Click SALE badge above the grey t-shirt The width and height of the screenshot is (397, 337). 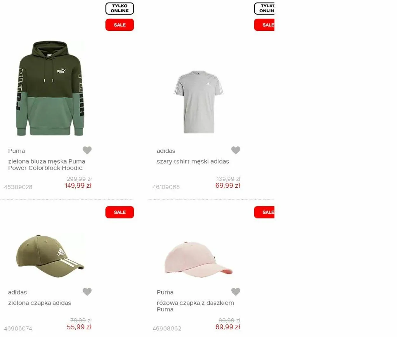(x=264, y=25)
